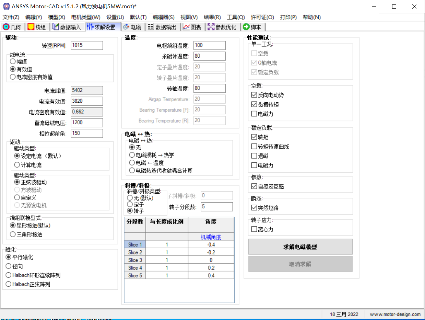Enable the 转矩转速曲线 checkbox
This screenshot has width=425, height=320.
pos(254,147)
